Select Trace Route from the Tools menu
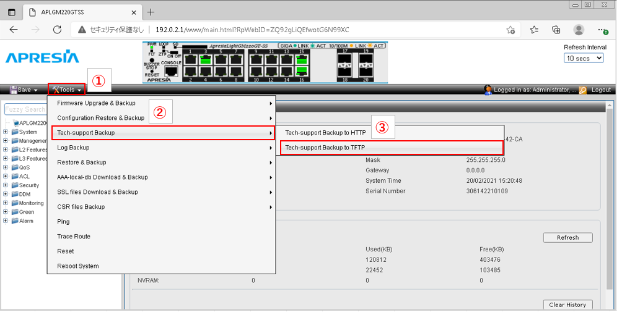622x315 pixels. tap(162, 237)
